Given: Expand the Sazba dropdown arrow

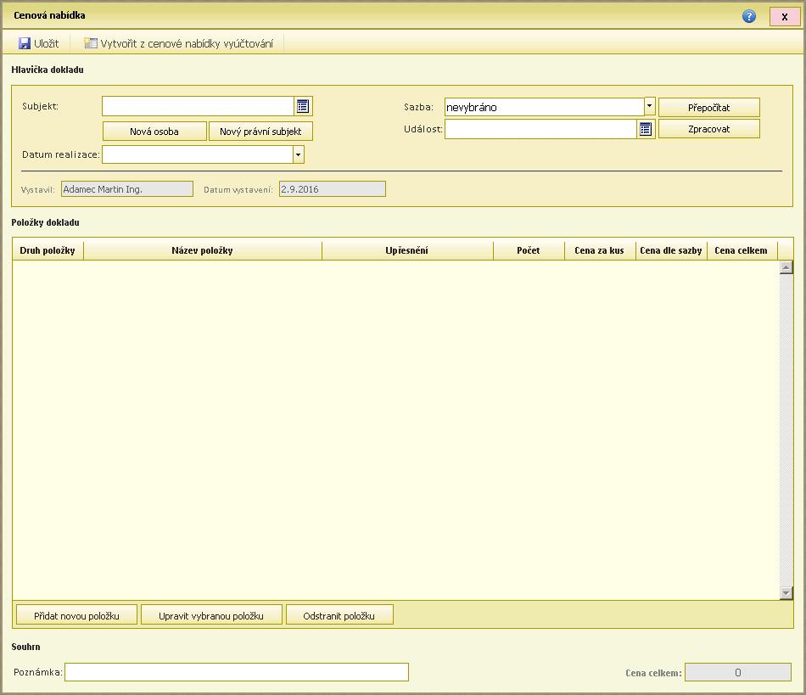Looking at the screenshot, I should click(650, 106).
